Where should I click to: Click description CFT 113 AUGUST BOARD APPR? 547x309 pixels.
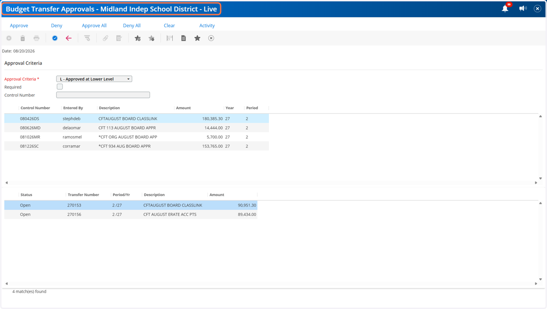[x=127, y=128]
